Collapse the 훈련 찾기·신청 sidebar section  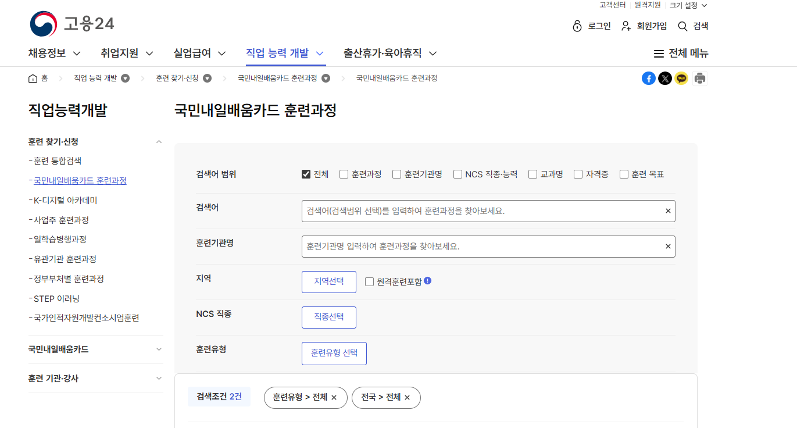point(159,142)
